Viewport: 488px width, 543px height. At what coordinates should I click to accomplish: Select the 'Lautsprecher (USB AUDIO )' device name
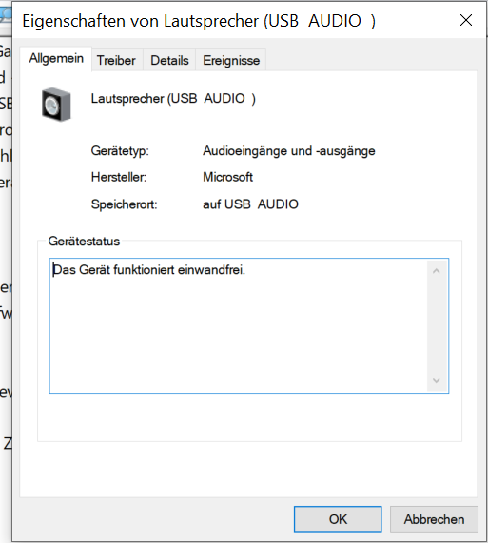173,99
